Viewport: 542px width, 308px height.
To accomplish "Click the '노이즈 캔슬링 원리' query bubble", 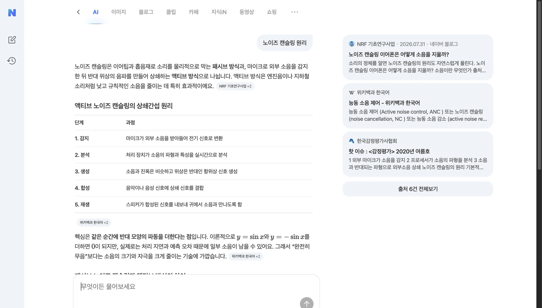I will pos(285,43).
